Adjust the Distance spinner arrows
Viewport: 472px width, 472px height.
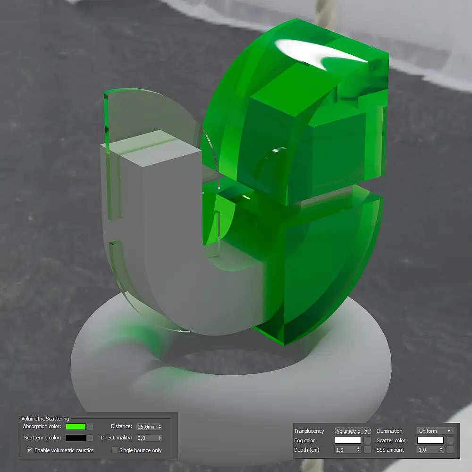click(160, 427)
